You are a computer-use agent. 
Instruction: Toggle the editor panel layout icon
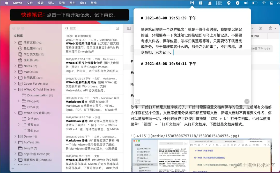coord(129,28)
